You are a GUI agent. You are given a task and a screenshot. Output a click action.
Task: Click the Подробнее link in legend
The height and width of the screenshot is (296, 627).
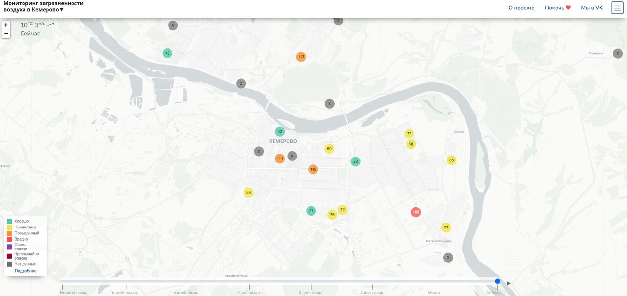click(x=25, y=271)
